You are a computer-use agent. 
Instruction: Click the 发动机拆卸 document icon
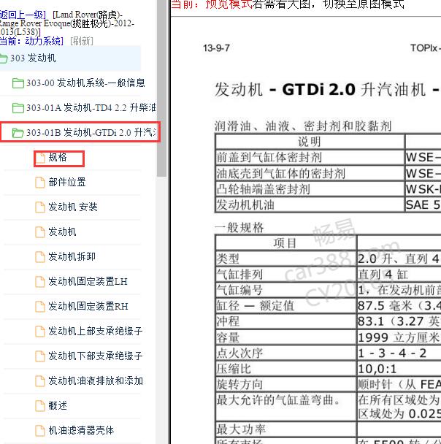click(x=40, y=257)
